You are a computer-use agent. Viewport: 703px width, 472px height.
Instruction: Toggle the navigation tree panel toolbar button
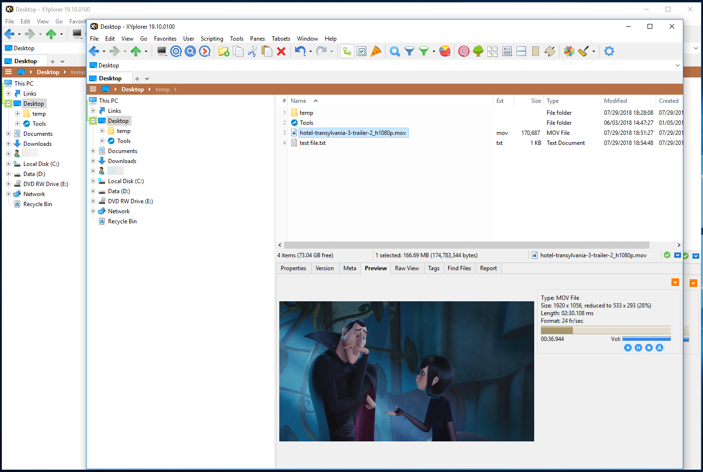[347, 52]
